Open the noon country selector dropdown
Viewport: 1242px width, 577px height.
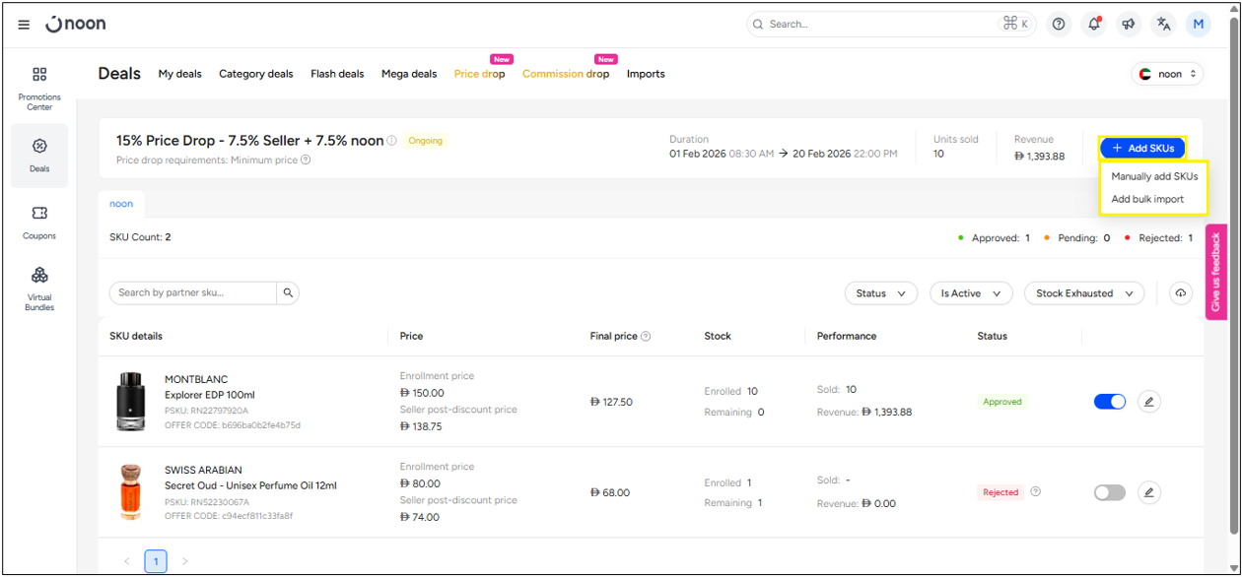[x=1168, y=74]
